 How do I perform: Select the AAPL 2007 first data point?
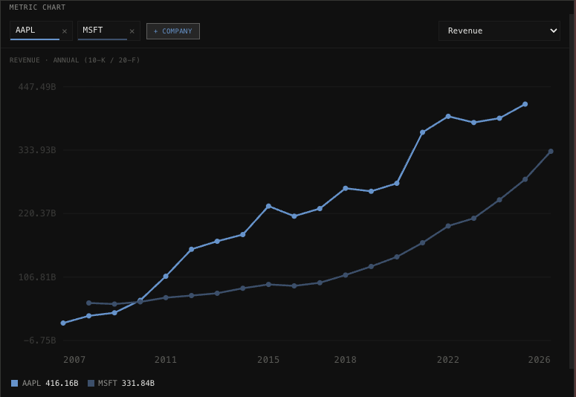pos(63,323)
